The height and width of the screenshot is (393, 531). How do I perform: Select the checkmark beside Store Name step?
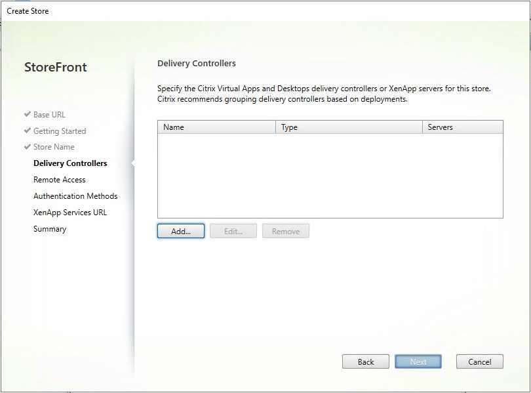tap(28, 147)
